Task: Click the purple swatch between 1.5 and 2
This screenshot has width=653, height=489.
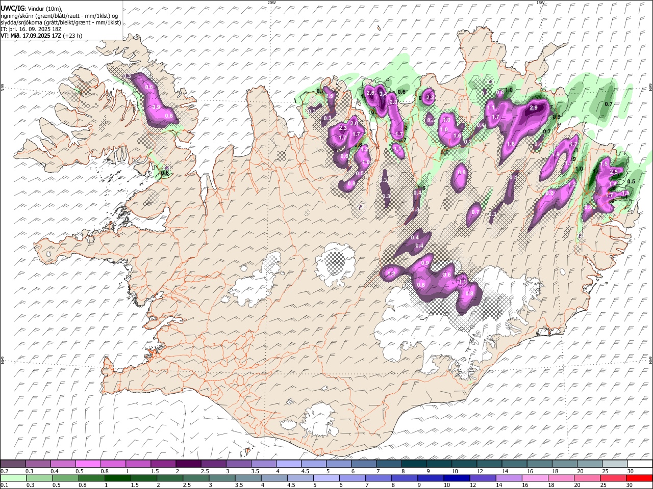Action: 163,464
